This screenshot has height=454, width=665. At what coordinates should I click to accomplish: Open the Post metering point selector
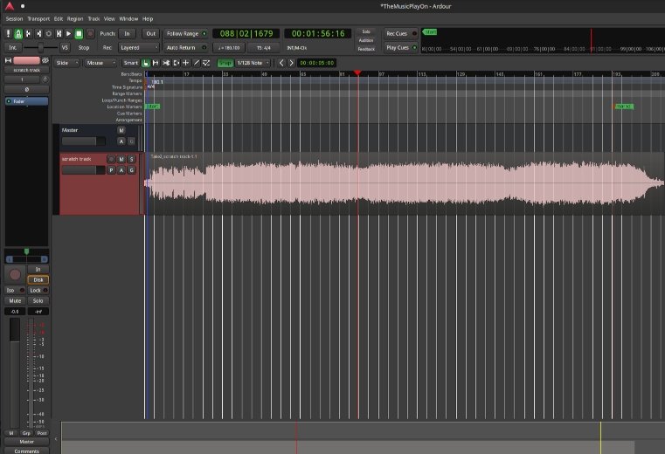coord(42,433)
